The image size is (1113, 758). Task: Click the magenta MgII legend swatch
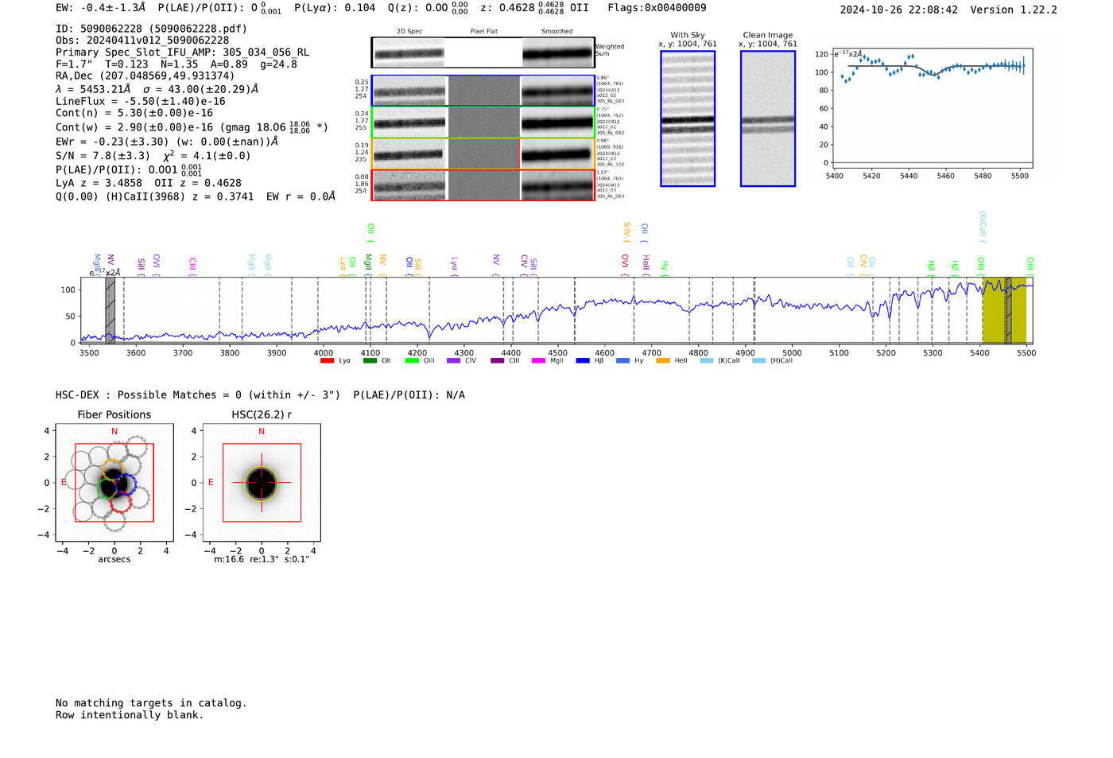click(x=538, y=361)
